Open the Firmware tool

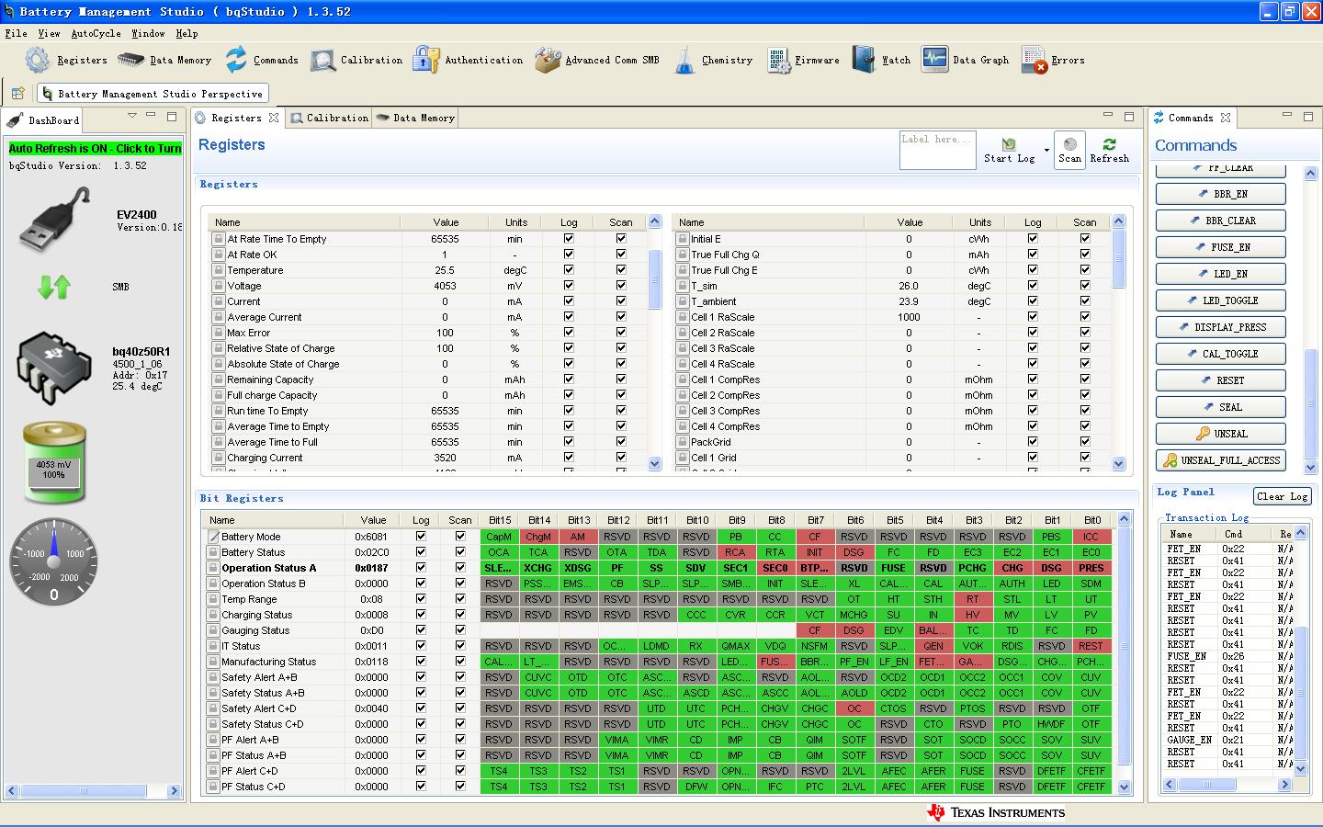pyautogui.click(x=777, y=61)
